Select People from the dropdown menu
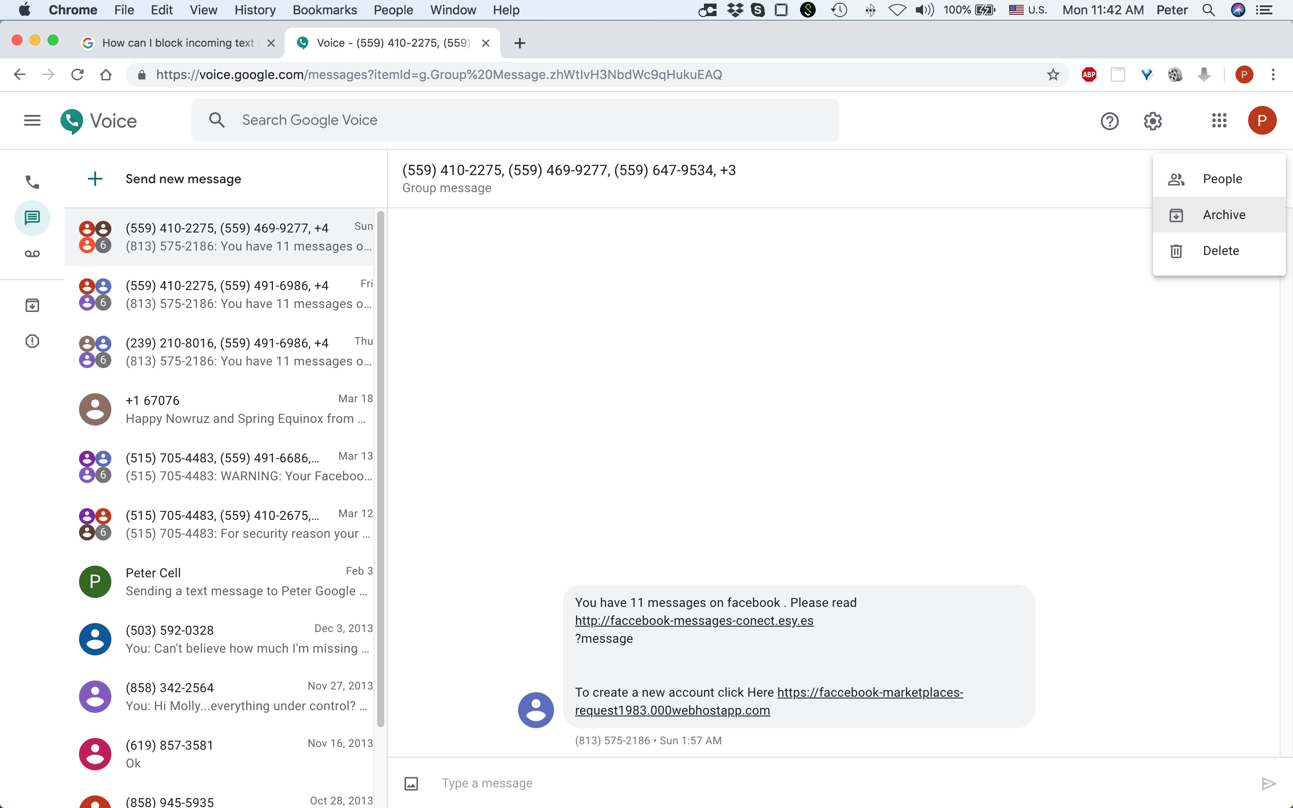This screenshot has height=808, width=1293. point(1219,179)
